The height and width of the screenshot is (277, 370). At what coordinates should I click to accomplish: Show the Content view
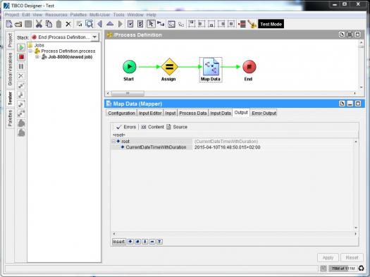click(152, 127)
